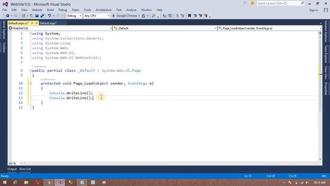
Task: Click the 0 references CodeLens above Page_Load
Action: 48,79
